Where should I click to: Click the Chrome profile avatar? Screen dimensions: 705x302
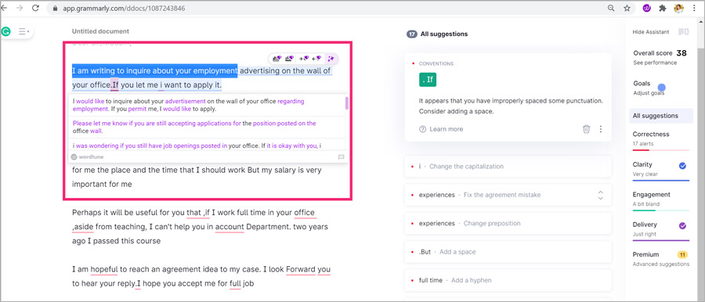click(678, 8)
